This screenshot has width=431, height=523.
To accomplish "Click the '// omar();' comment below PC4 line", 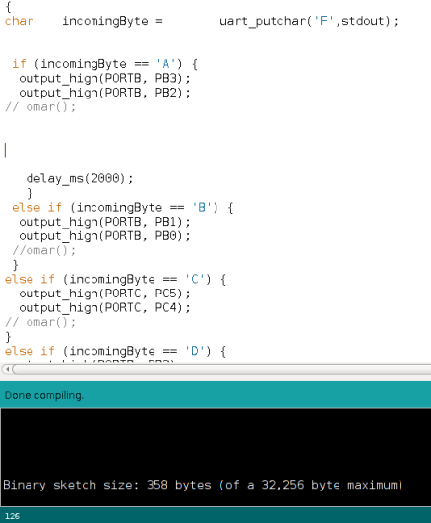I will (x=40, y=322).
